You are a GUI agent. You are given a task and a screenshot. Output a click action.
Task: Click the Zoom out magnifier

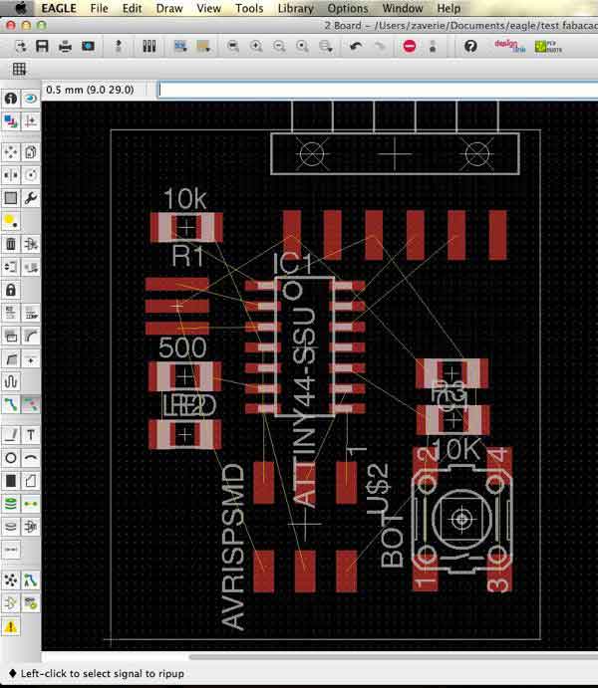click(279, 46)
